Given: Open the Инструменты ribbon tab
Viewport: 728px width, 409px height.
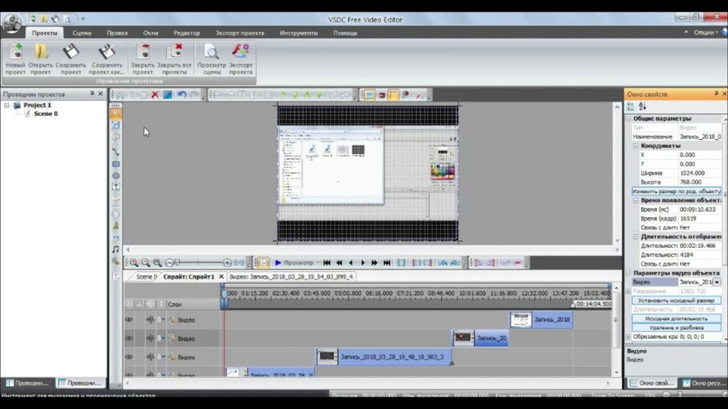Looking at the screenshot, I should point(299,33).
